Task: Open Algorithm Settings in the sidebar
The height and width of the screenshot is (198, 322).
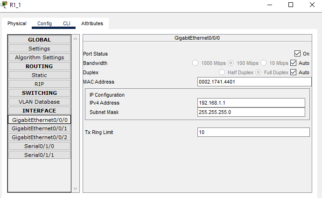Action: pyautogui.click(x=39, y=57)
